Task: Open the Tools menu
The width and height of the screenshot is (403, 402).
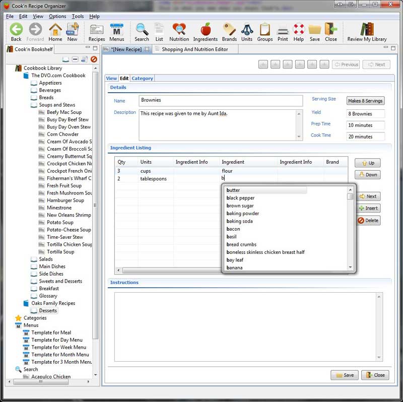Action: [x=78, y=16]
